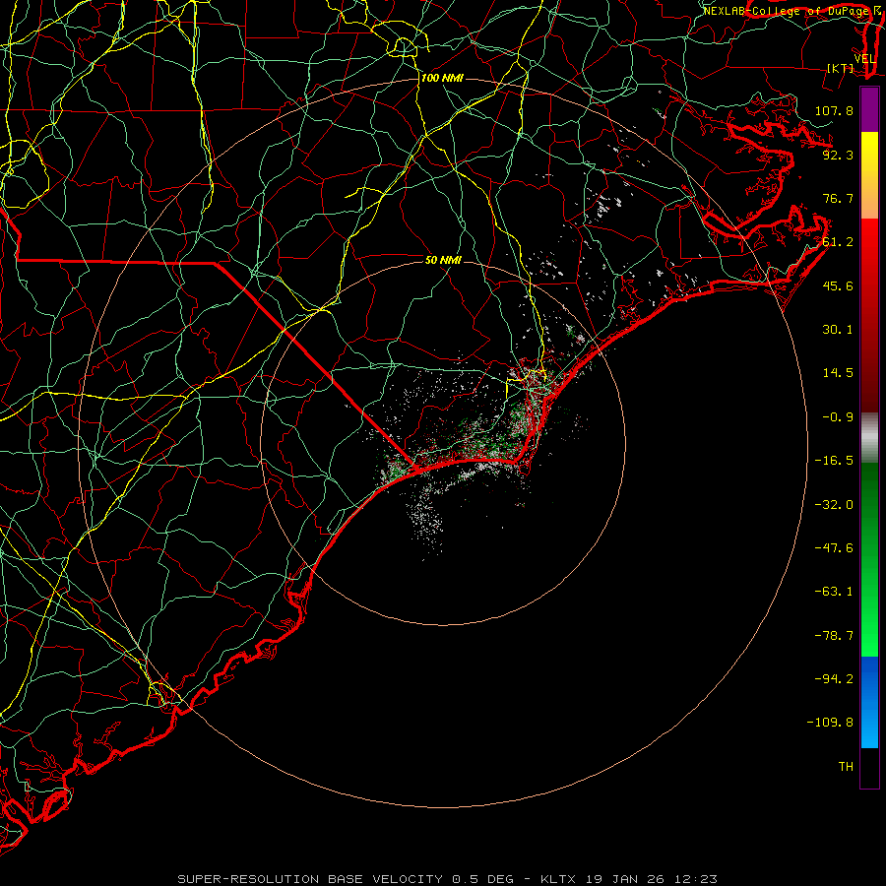
Task: Click the gray near-zero segment of color bar
Action: [x=869, y=438]
